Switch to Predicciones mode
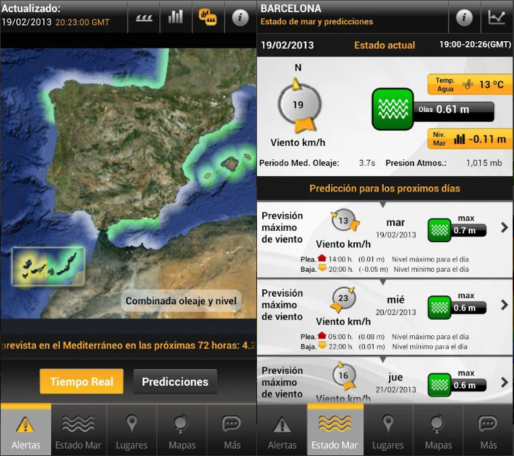The image size is (514, 456). [x=175, y=381]
